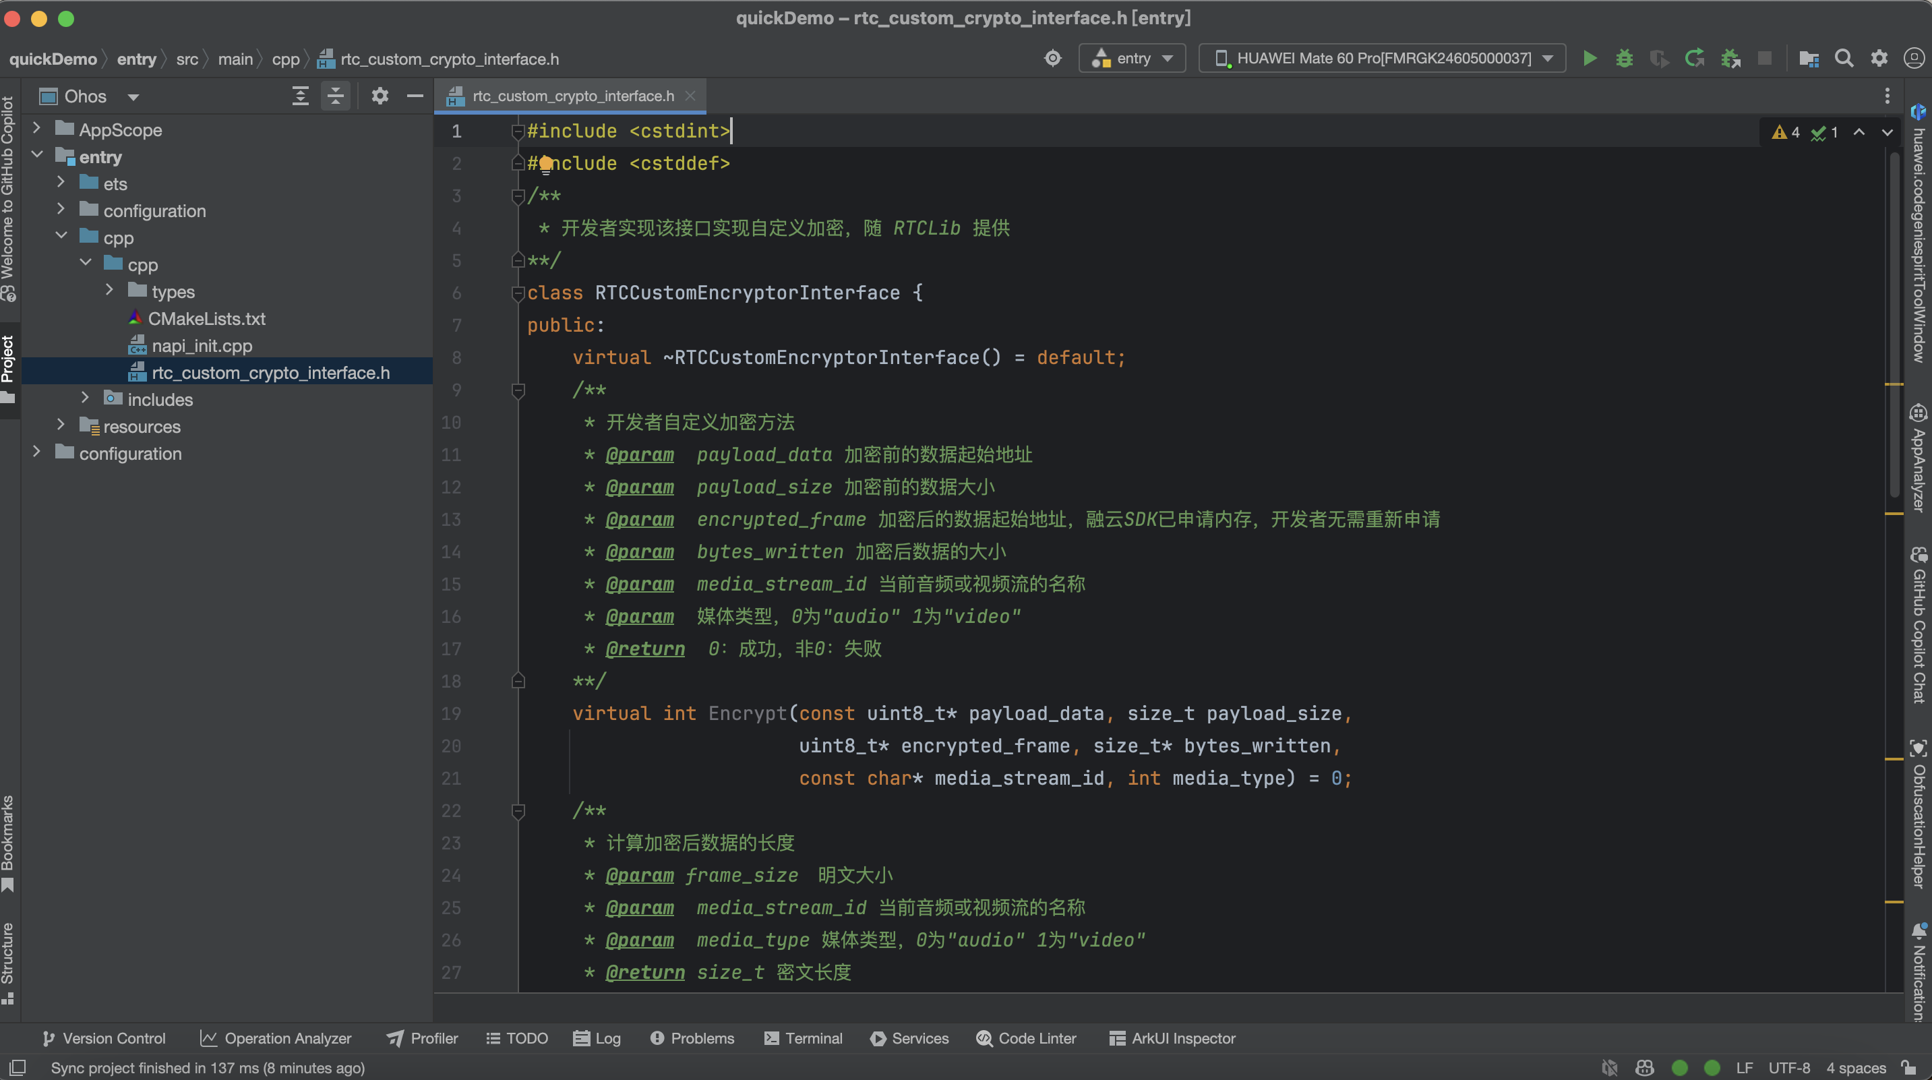The height and width of the screenshot is (1080, 1932).
Task: Fold the doc comment starting at line 9
Action: (518, 391)
